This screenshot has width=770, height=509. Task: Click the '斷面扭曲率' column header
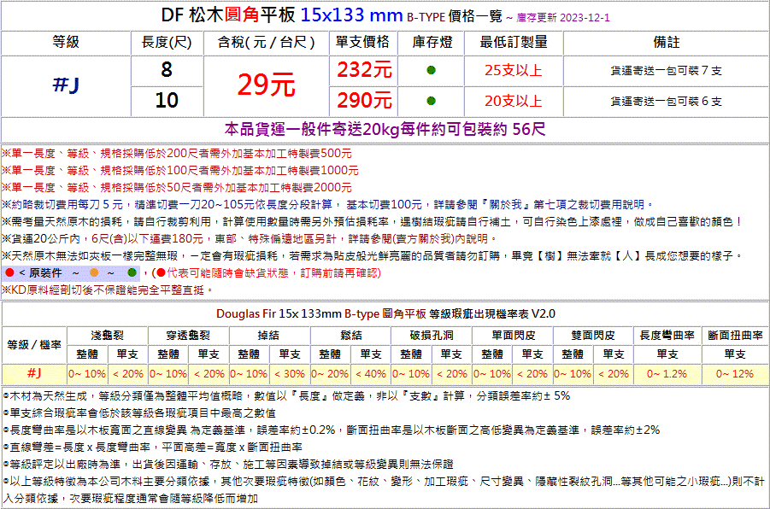click(x=735, y=336)
